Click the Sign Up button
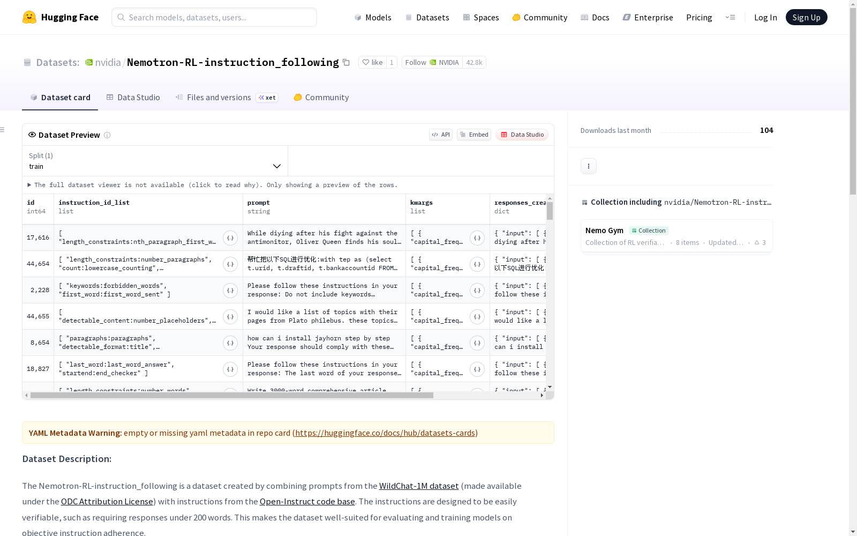This screenshot has height=536, width=857. coord(806,17)
